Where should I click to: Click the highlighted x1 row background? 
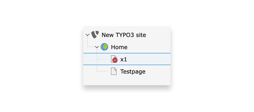tap(127, 59)
